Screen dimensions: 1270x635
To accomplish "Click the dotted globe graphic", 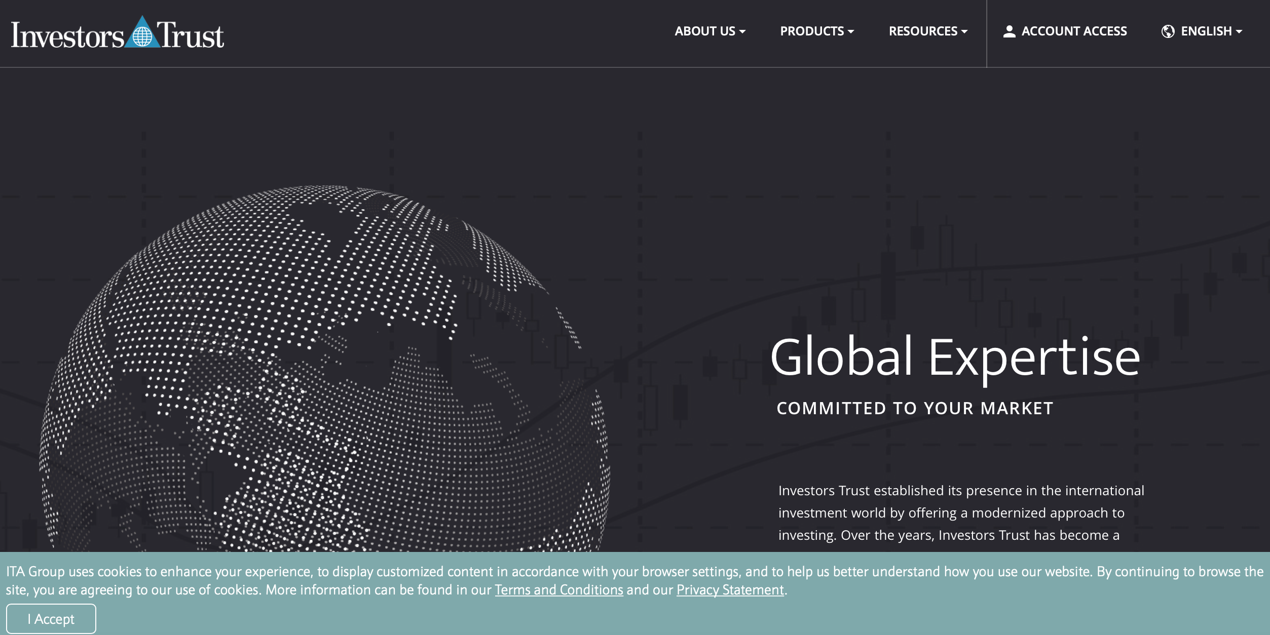I will [x=324, y=369].
